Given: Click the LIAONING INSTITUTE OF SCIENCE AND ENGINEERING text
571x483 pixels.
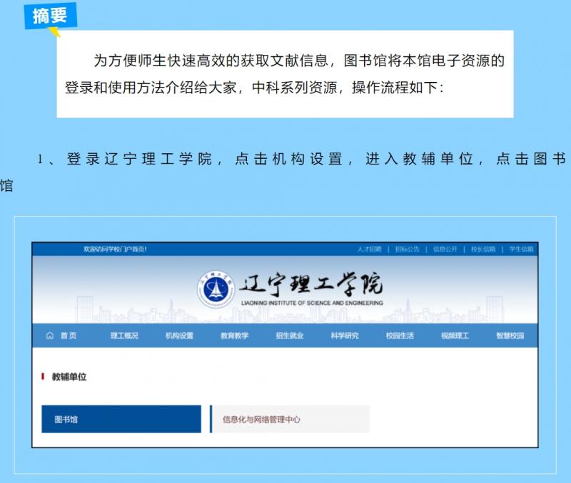Looking at the screenshot, I should point(312,303).
